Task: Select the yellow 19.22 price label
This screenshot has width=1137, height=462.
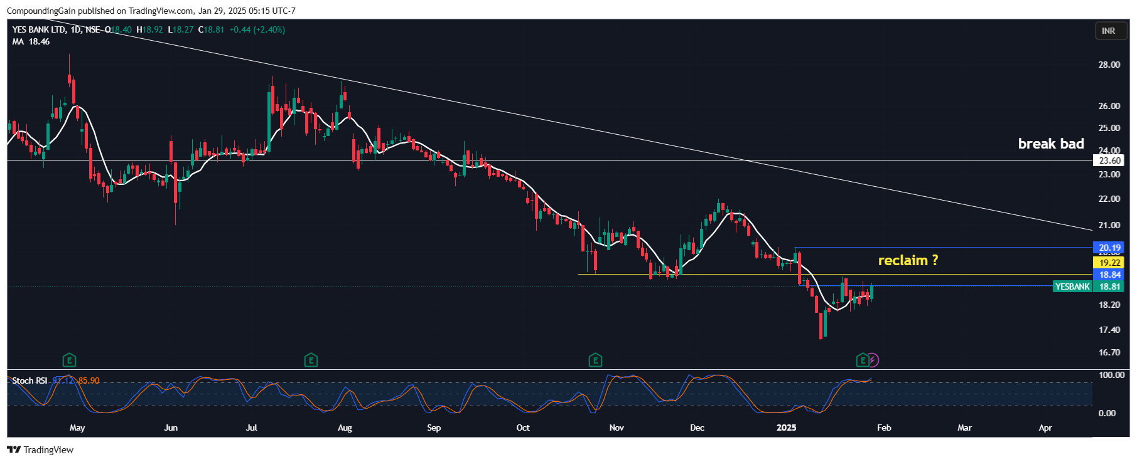Action: (1110, 263)
